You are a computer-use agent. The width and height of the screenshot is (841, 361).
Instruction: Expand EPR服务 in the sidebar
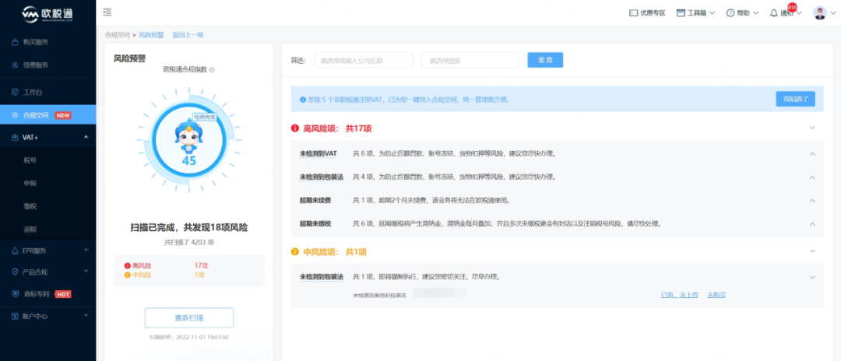[47, 251]
